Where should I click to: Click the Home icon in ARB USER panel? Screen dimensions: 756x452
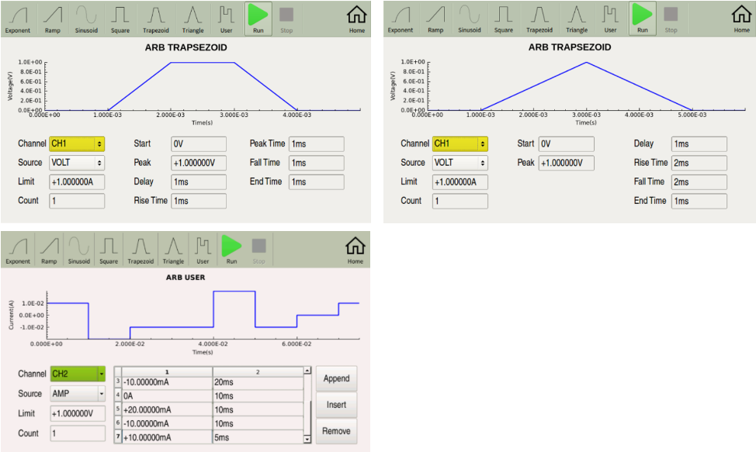355,250
